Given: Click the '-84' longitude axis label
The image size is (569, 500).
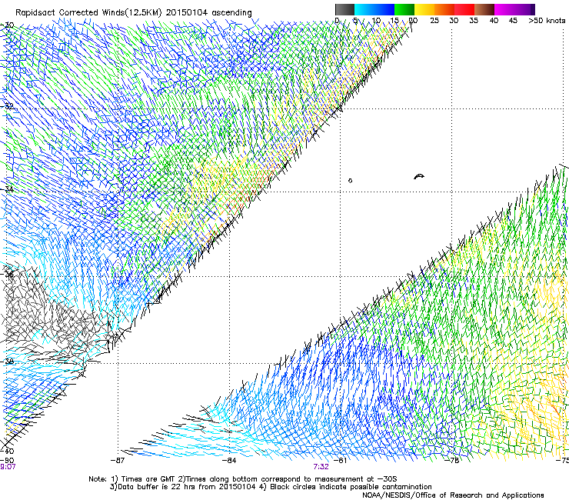Looking at the screenshot, I should click(229, 461).
